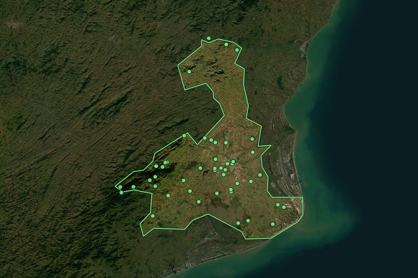The height and width of the screenshot is (278, 418).
Task: Select the westernmost marker at the polygon's western tip
Action: coord(120,187)
